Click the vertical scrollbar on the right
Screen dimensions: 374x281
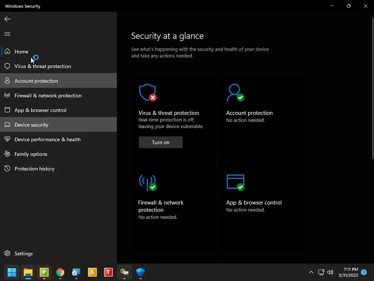click(373, 89)
